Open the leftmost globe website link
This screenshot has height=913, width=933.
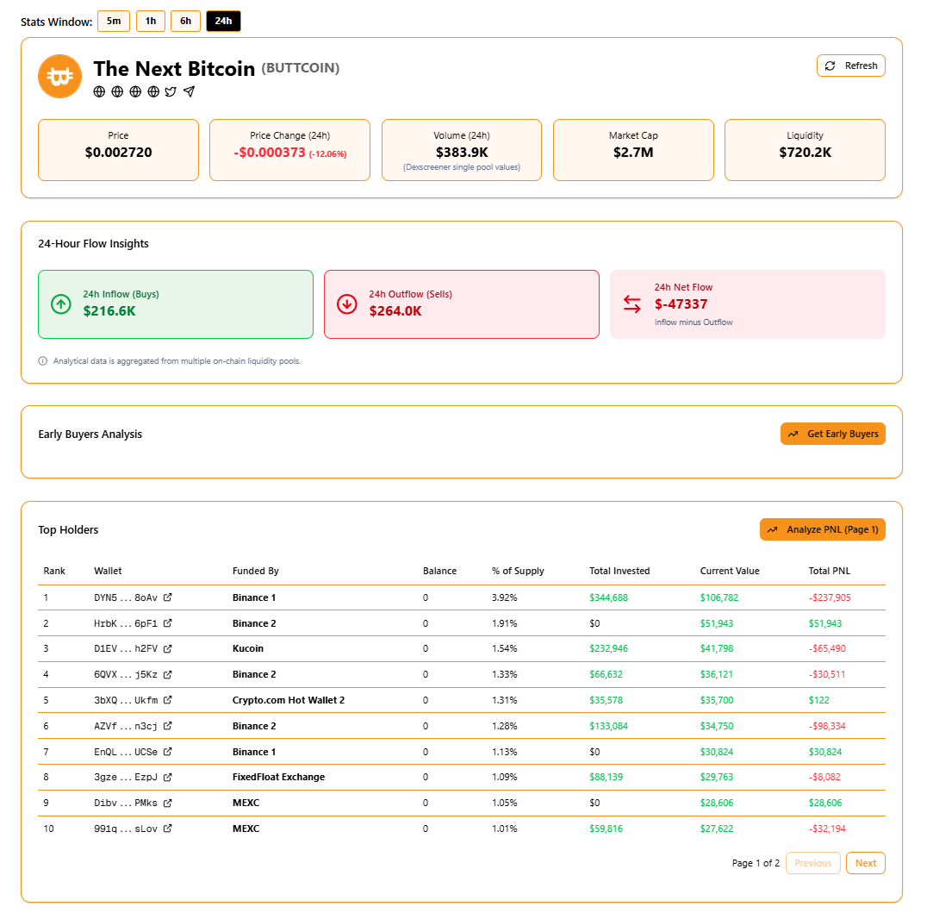click(99, 91)
